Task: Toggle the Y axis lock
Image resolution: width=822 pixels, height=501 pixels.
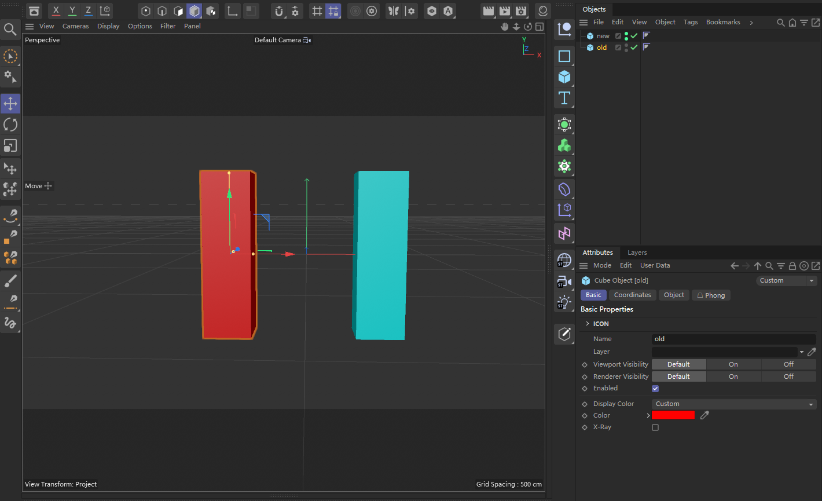Action: click(72, 10)
